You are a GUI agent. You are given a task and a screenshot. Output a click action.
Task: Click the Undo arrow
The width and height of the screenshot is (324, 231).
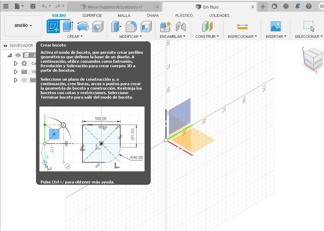pos(44,7)
